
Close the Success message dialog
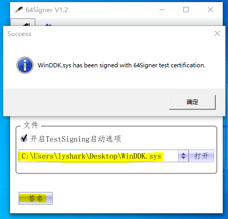click(x=217, y=33)
